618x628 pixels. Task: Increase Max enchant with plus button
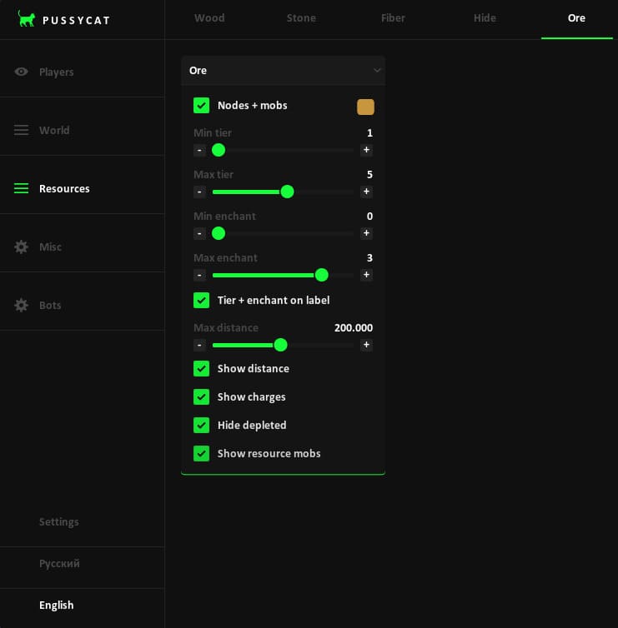click(366, 275)
